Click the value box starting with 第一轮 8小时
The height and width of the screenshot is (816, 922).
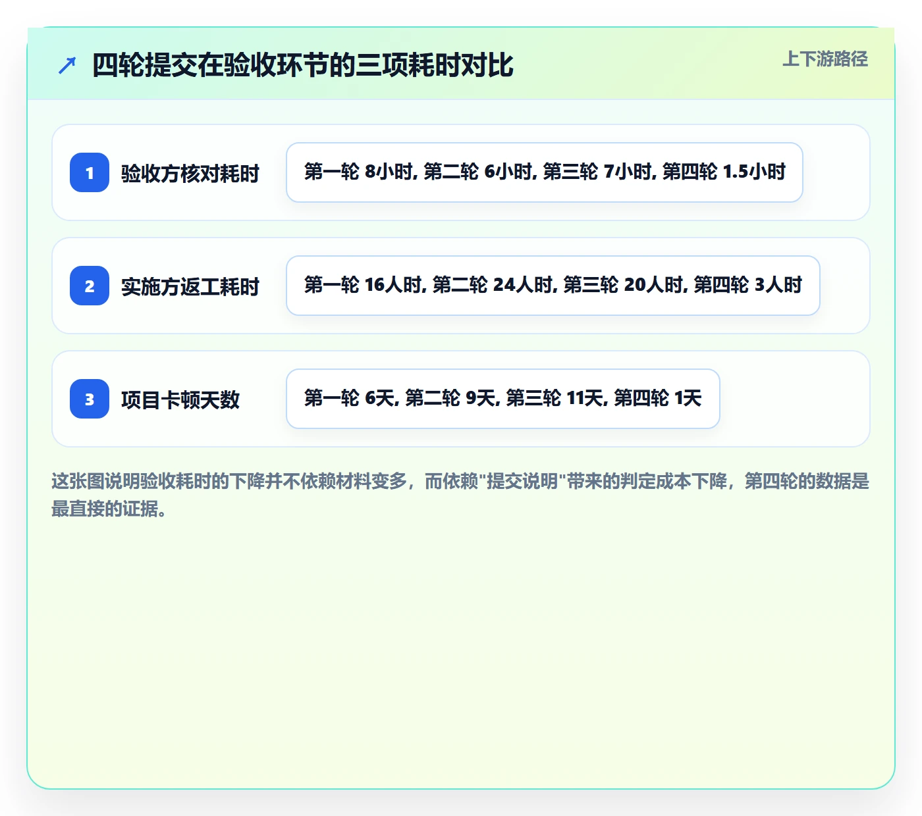[x=545, y=172]
